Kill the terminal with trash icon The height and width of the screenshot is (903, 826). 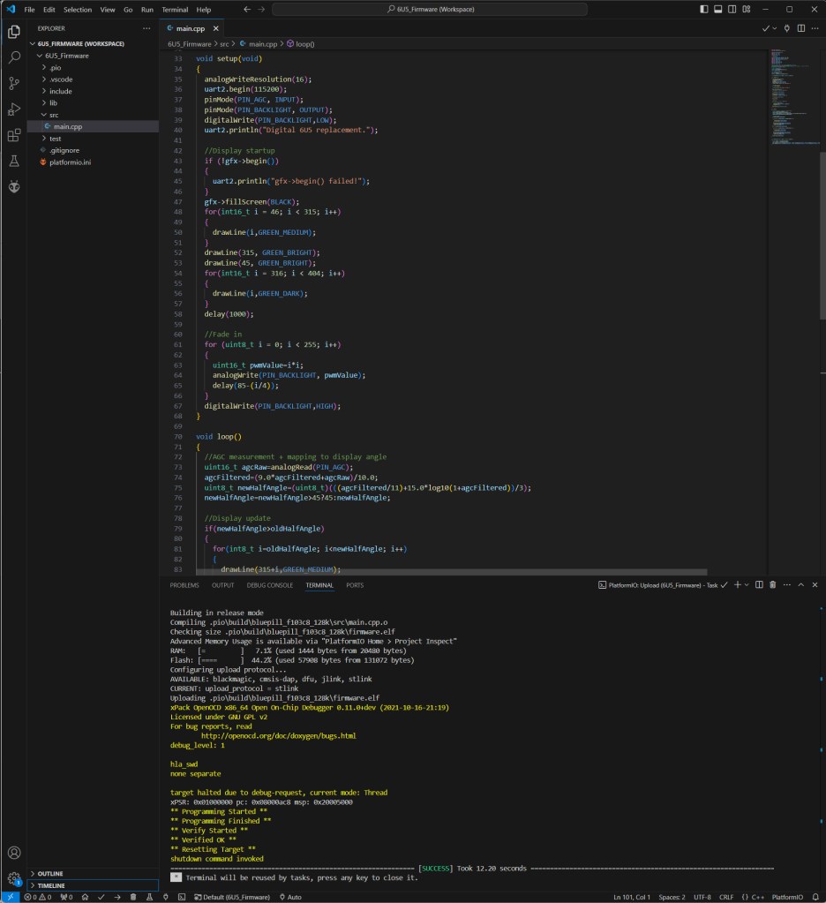pyautogui.click(x=773, y=584)
